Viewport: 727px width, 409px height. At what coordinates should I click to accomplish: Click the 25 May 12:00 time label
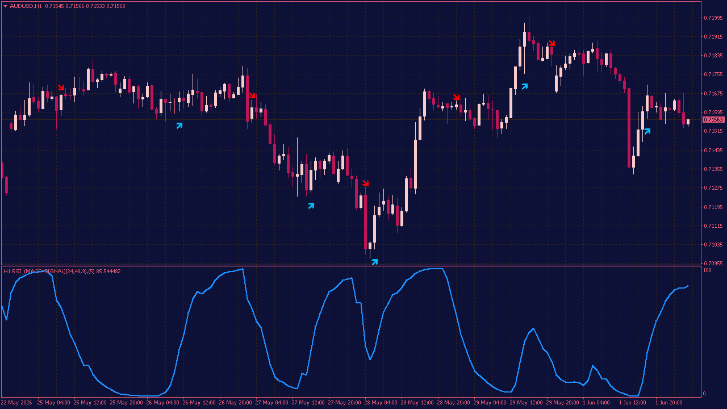tap(90, 403)
